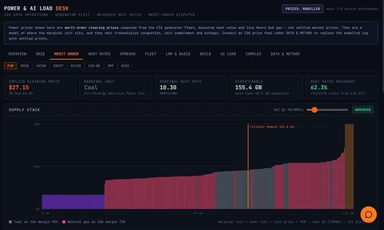Switch to the GRID tab
This screenshot has width=384, height=230.
(40, 54)
